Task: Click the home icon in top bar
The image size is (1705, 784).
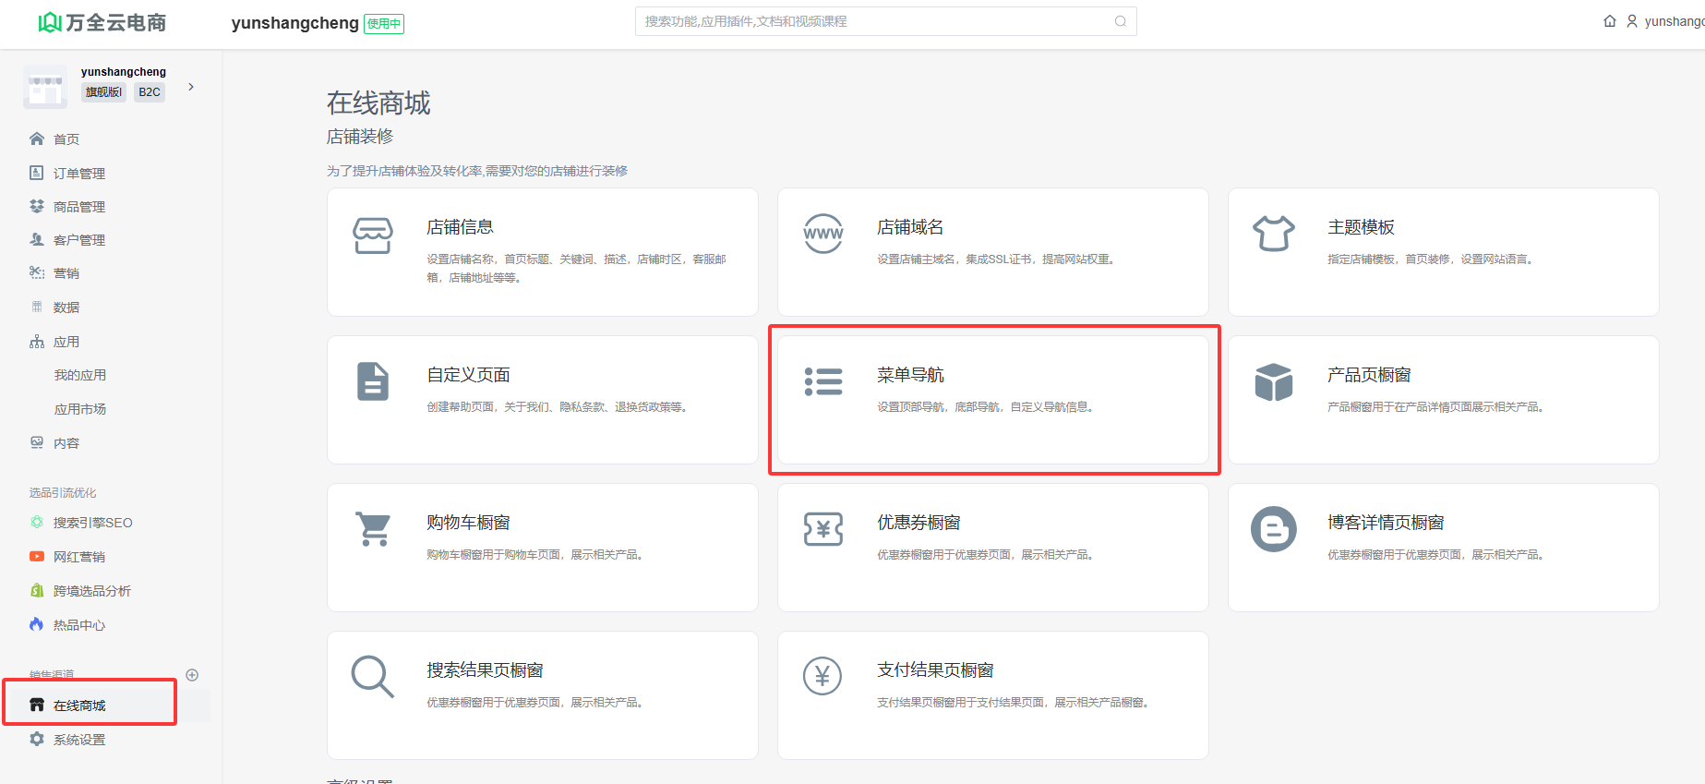Action: coord(1610,21)
